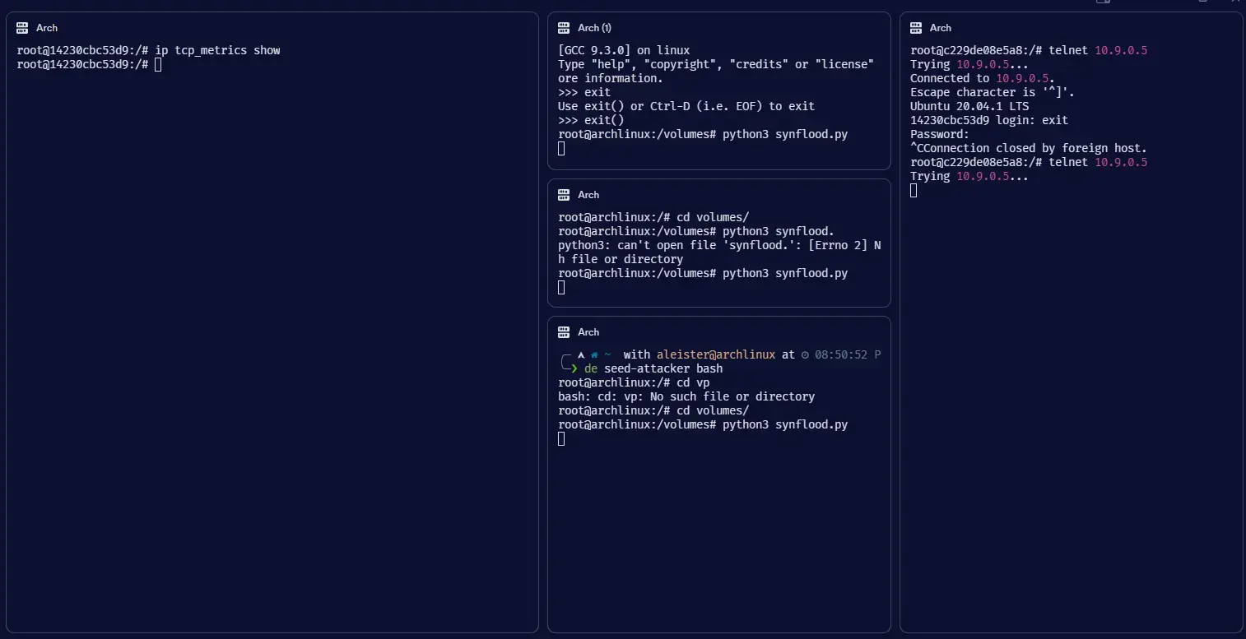Click the home icon in the aleister prompt
Viewport: 1246px width, 639px height.
[x=594, y=355]
